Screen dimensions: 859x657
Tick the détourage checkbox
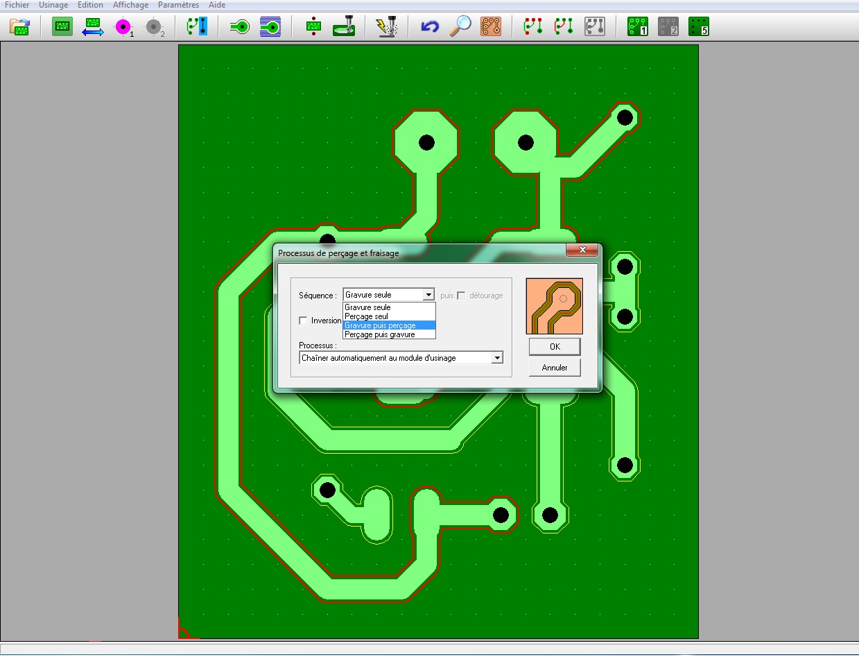461,296
